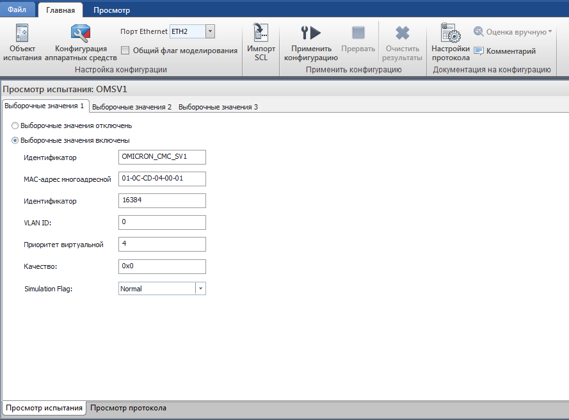Click the field containing 16384
Screen dimensions: 569x420
[162, 201]
